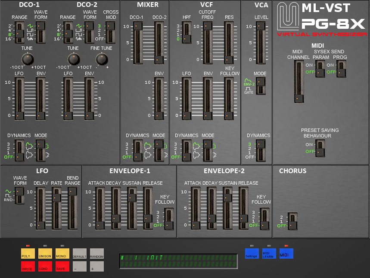The height and width of the screenshot is (278, 370).
Task: Switch to UNISON voice mode
Action: [45, 254]
